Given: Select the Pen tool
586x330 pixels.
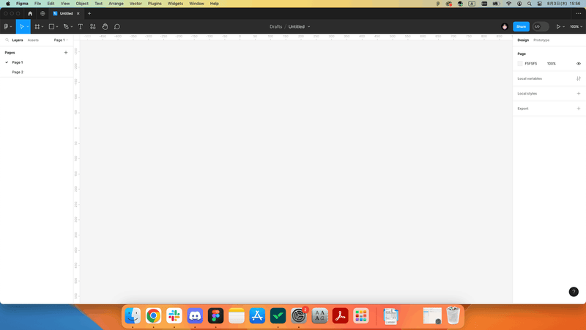Looking at the screenshot, I should (x=66, y=26).
